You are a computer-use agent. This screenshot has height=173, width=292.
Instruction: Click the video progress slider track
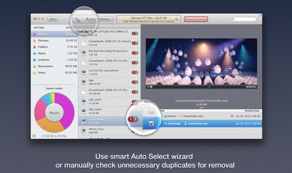(199, 87)
